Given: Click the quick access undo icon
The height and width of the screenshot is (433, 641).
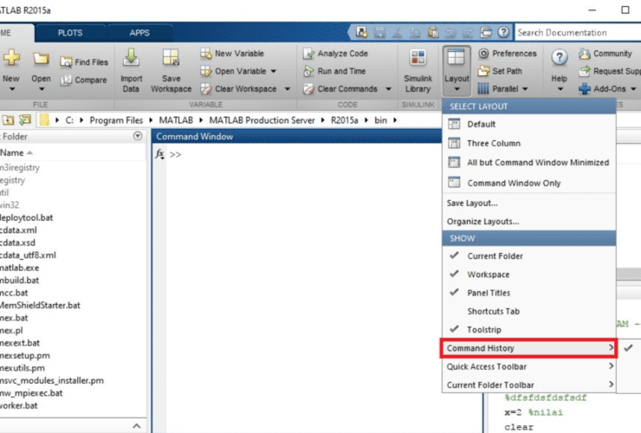Looking at the screenshot, I should [450, 32].
